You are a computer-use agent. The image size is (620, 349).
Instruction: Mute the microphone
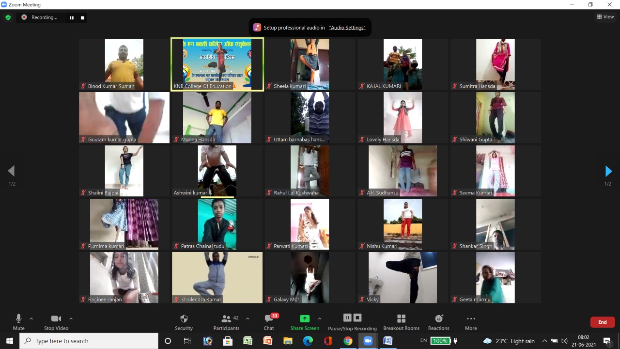(x=18, y=322)
